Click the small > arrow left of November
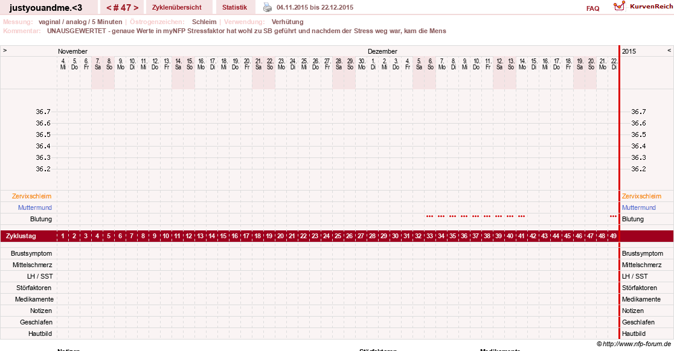674x351 pixels. click(5, 50)
